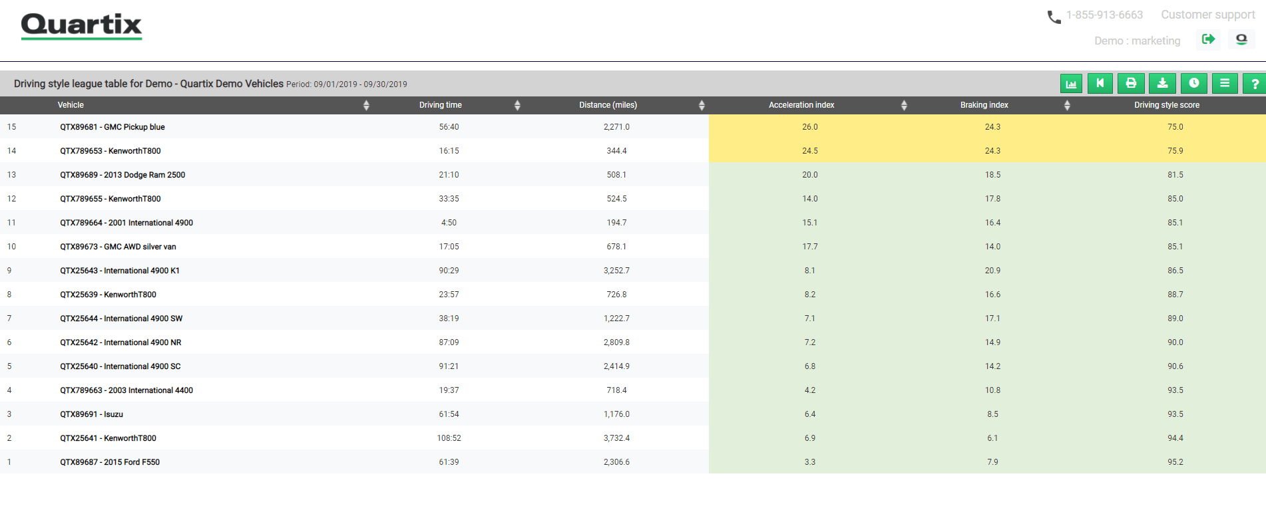Select QTX25644 - International 4900 SW
This screenshot has width=1266, height=516.
(x=121, y=319)
